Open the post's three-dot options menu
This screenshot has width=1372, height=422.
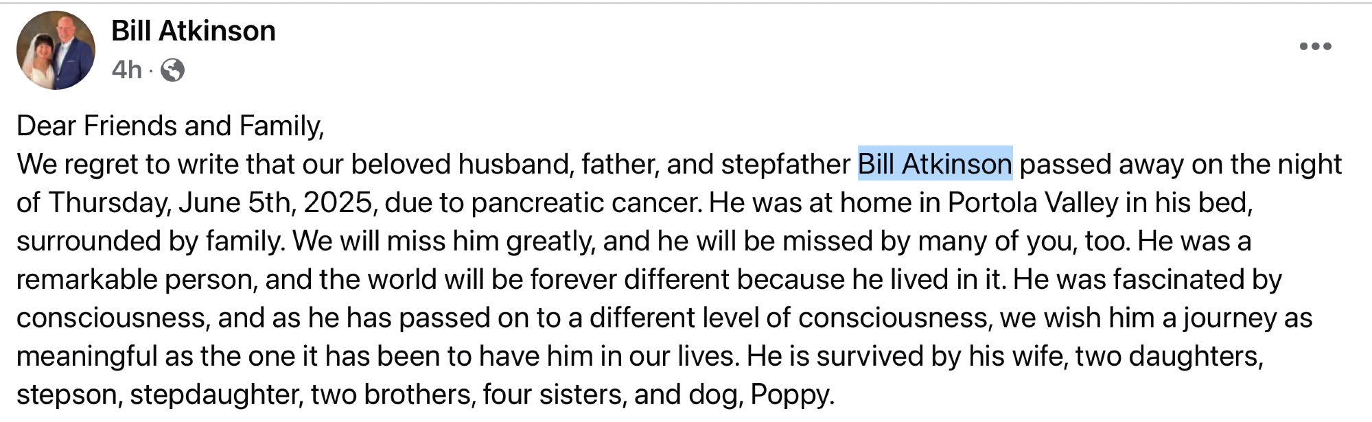pyautogui.click(x=1315, y=47)
